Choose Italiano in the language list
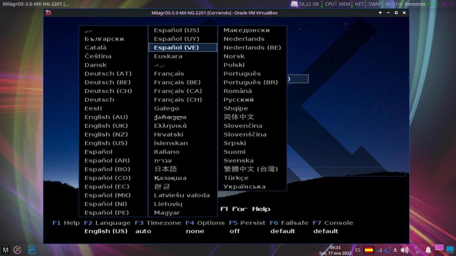Image resolution: width=456 pixels, height=256 pixels. point(166,152)
